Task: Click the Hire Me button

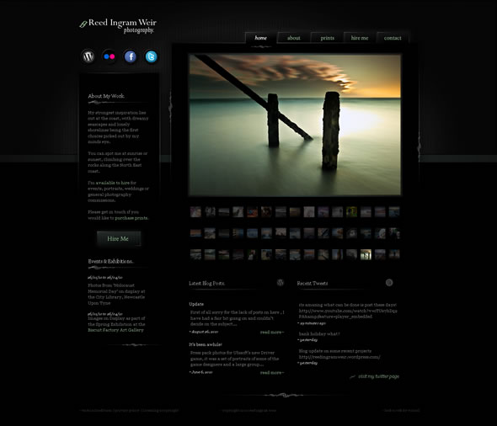Action: [x=119, y=238]
